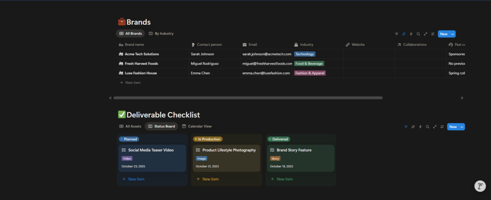Open the Technology industry tag selector
This screenshot has width=491, height=200.
304,54
